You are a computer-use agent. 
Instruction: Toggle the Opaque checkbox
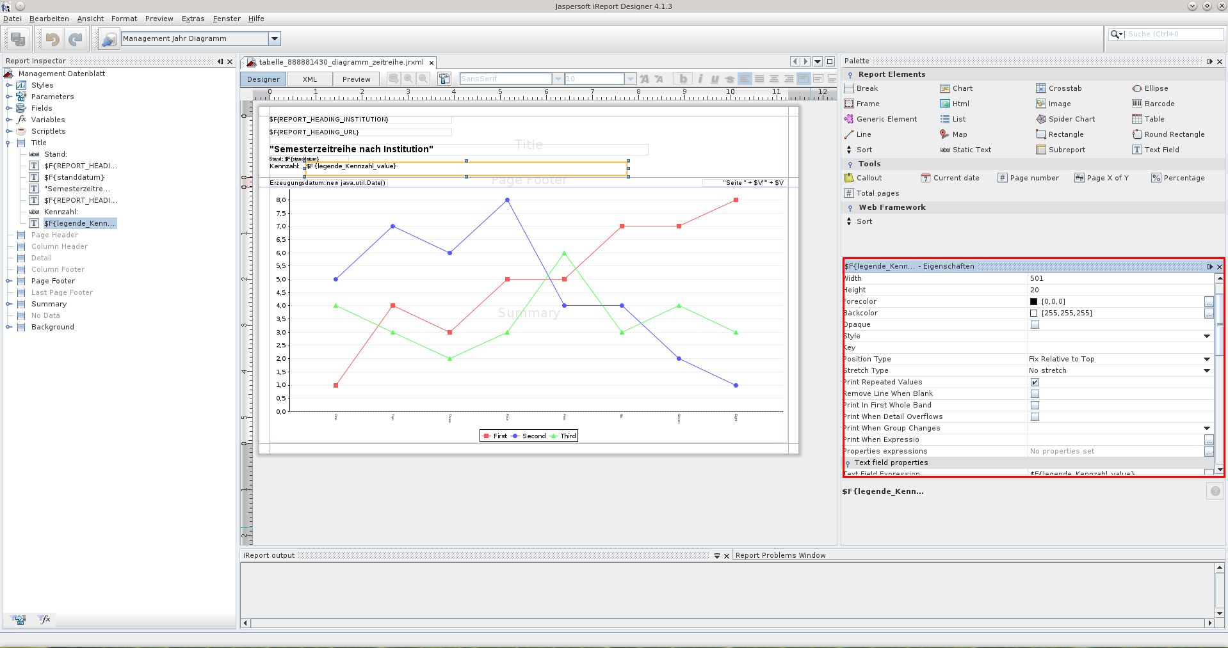click(1035, 325)
